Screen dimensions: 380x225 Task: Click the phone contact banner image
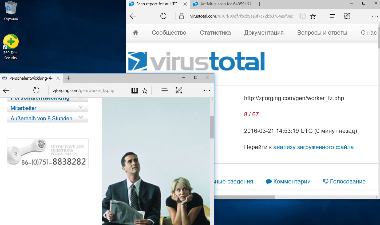point(48,153)
